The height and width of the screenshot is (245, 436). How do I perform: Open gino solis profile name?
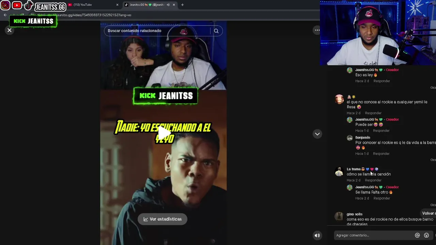[x=354, y=214]
